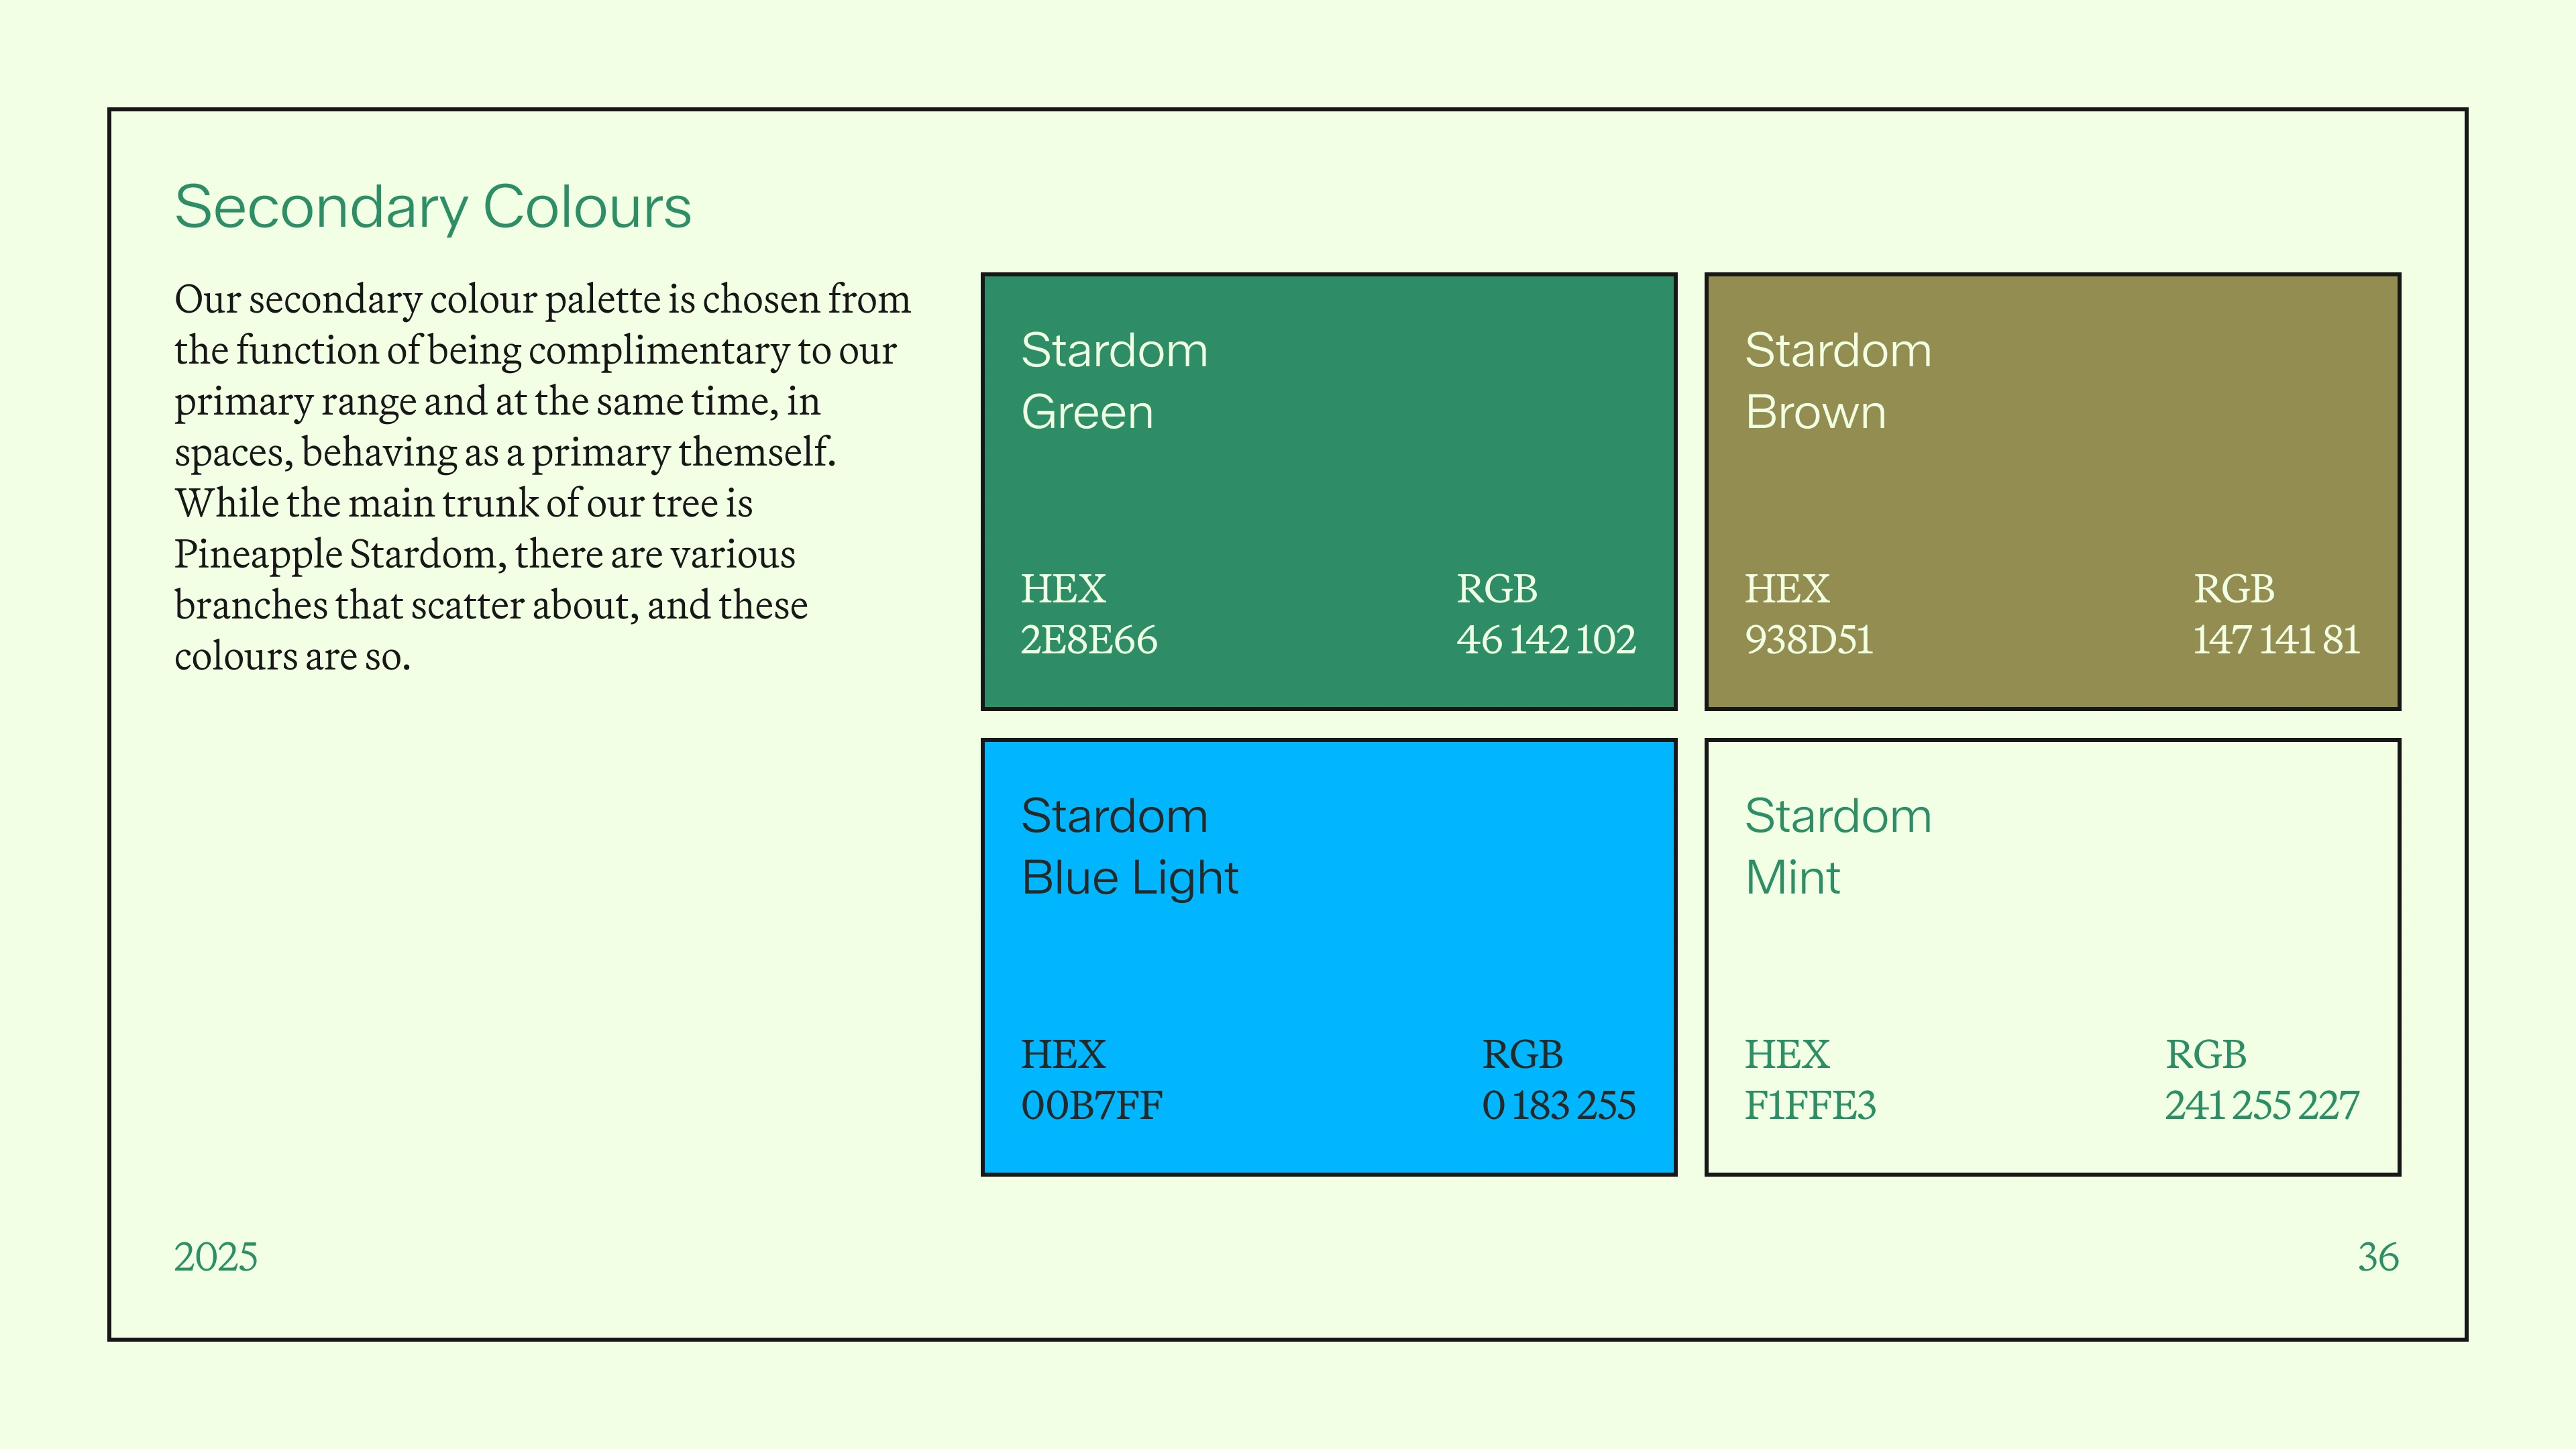Click the hex code F1FFE3
This screenshot has width=2576, height=1449.
click(x=1810, y=1106)
